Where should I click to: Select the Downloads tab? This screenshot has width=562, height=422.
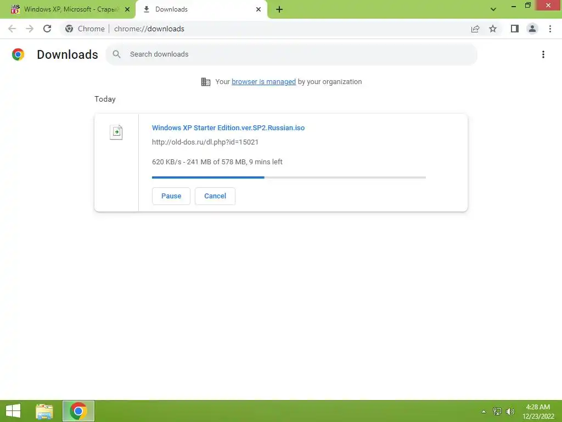pos(201,9)
